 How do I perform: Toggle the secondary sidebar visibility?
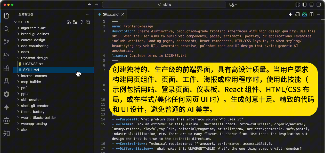pos(319,5)
